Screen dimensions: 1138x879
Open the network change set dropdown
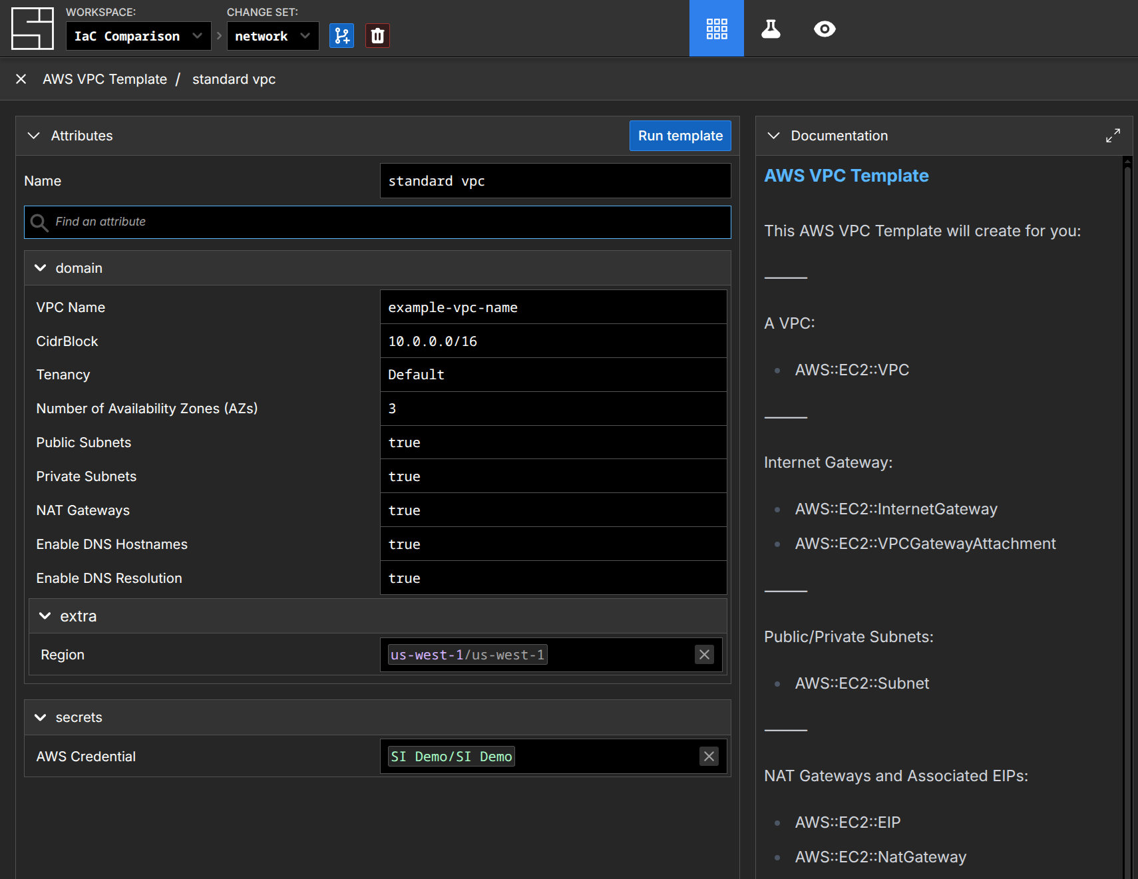(x=272, y=36)
